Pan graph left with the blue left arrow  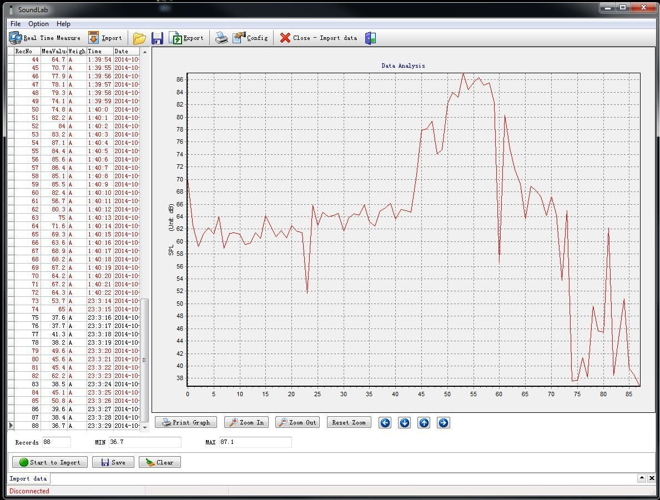(x=385, y=423)
